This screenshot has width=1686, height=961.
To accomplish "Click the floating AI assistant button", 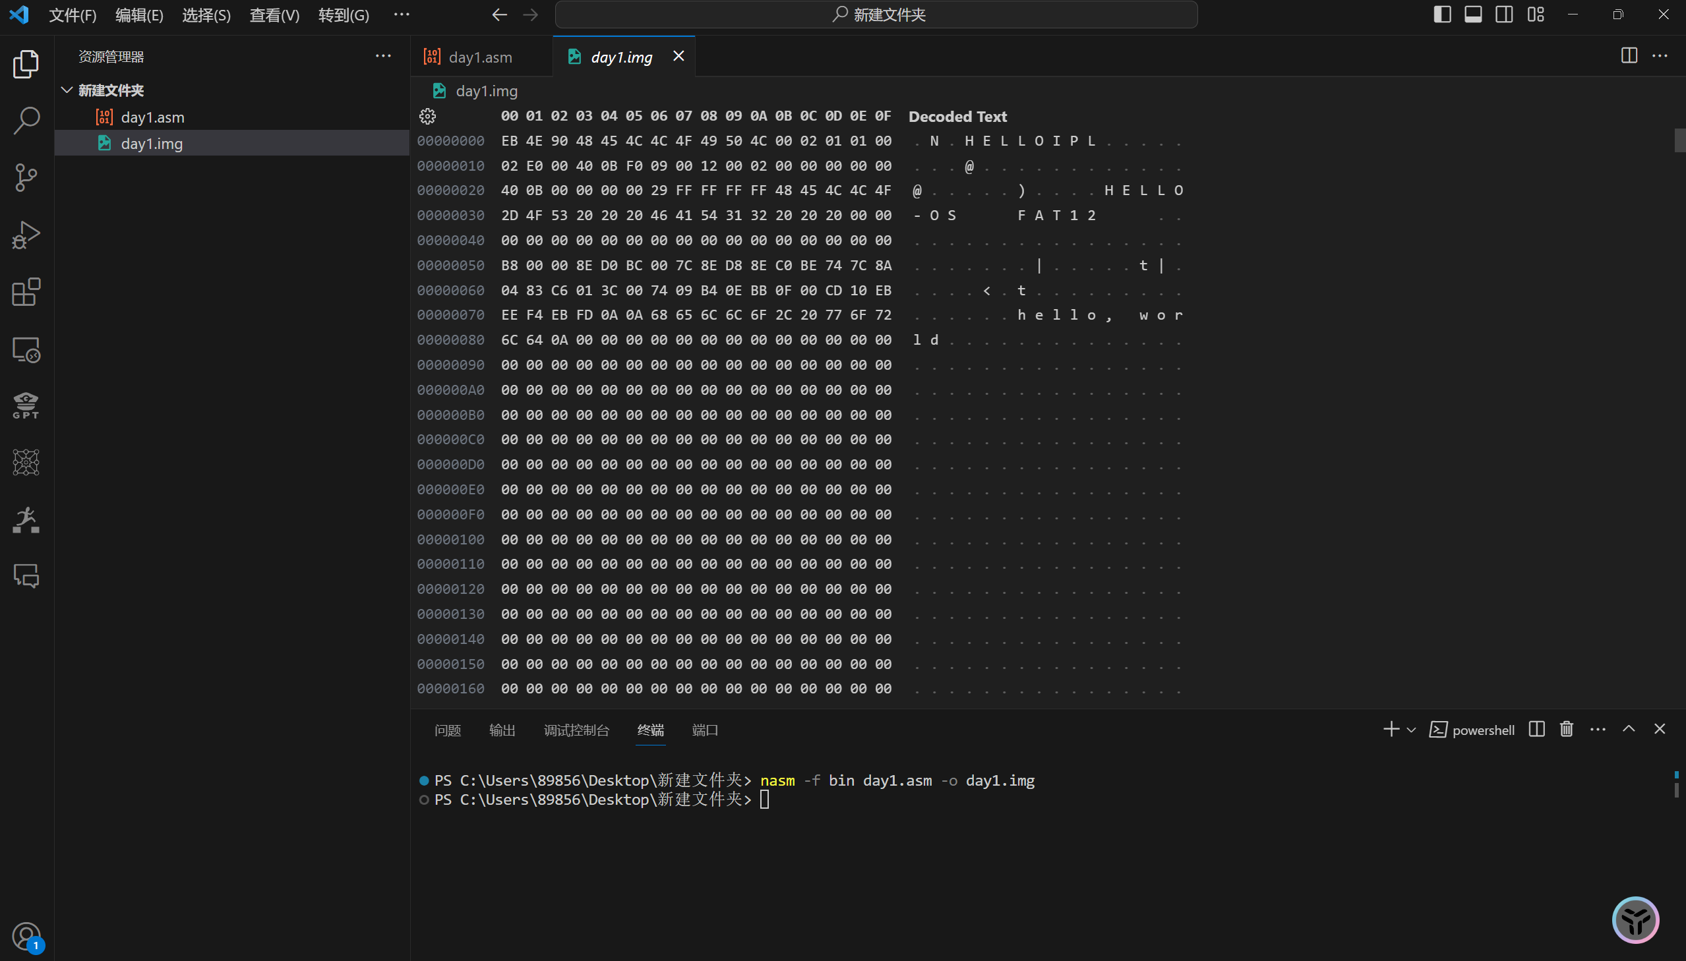I will [x=1636, y=919].
